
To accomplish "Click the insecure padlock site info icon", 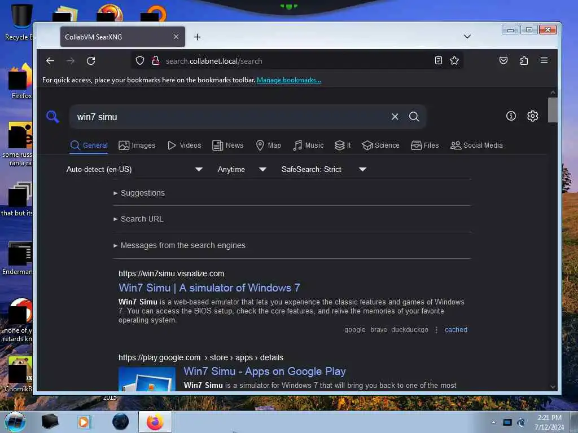I will (x=156, y=60).
